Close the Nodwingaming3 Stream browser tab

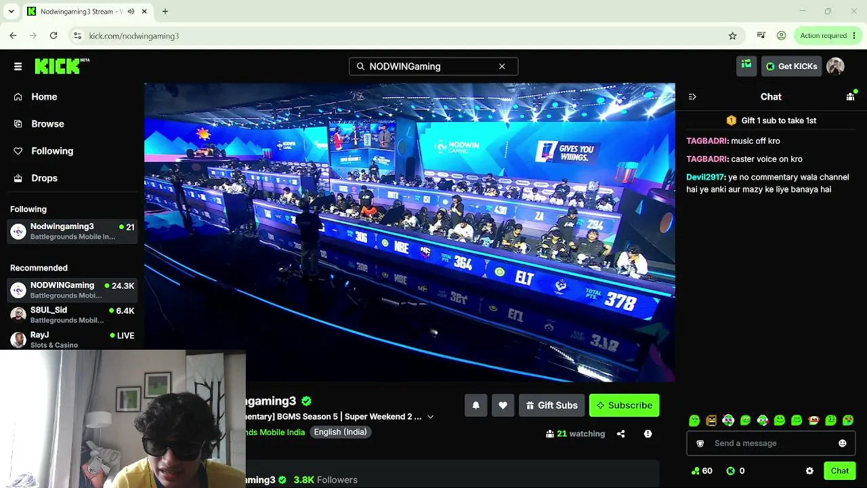pos(144,12)
